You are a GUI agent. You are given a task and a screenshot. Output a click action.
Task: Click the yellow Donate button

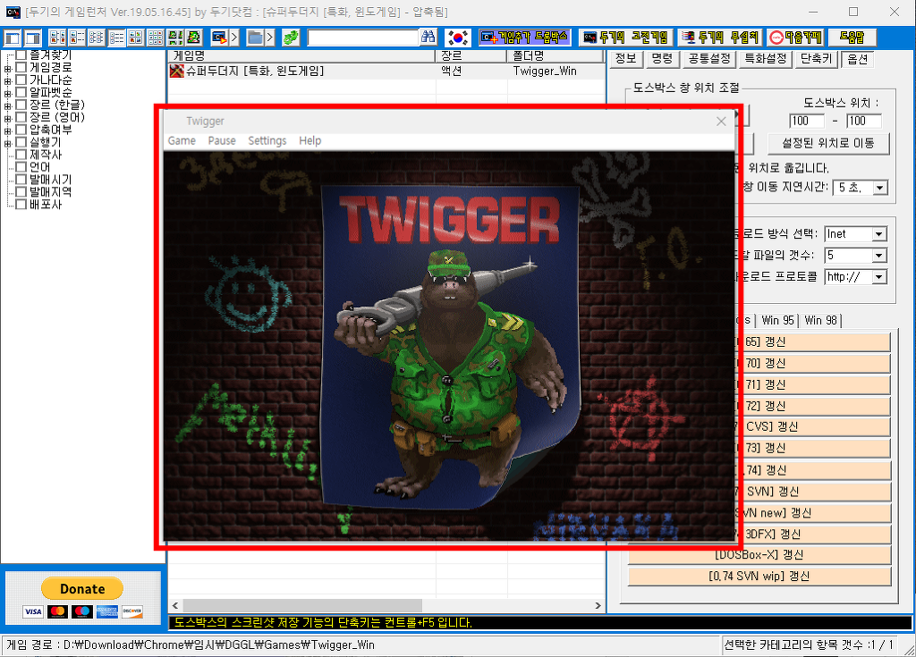pyautogui.click(x=81, y=589)
